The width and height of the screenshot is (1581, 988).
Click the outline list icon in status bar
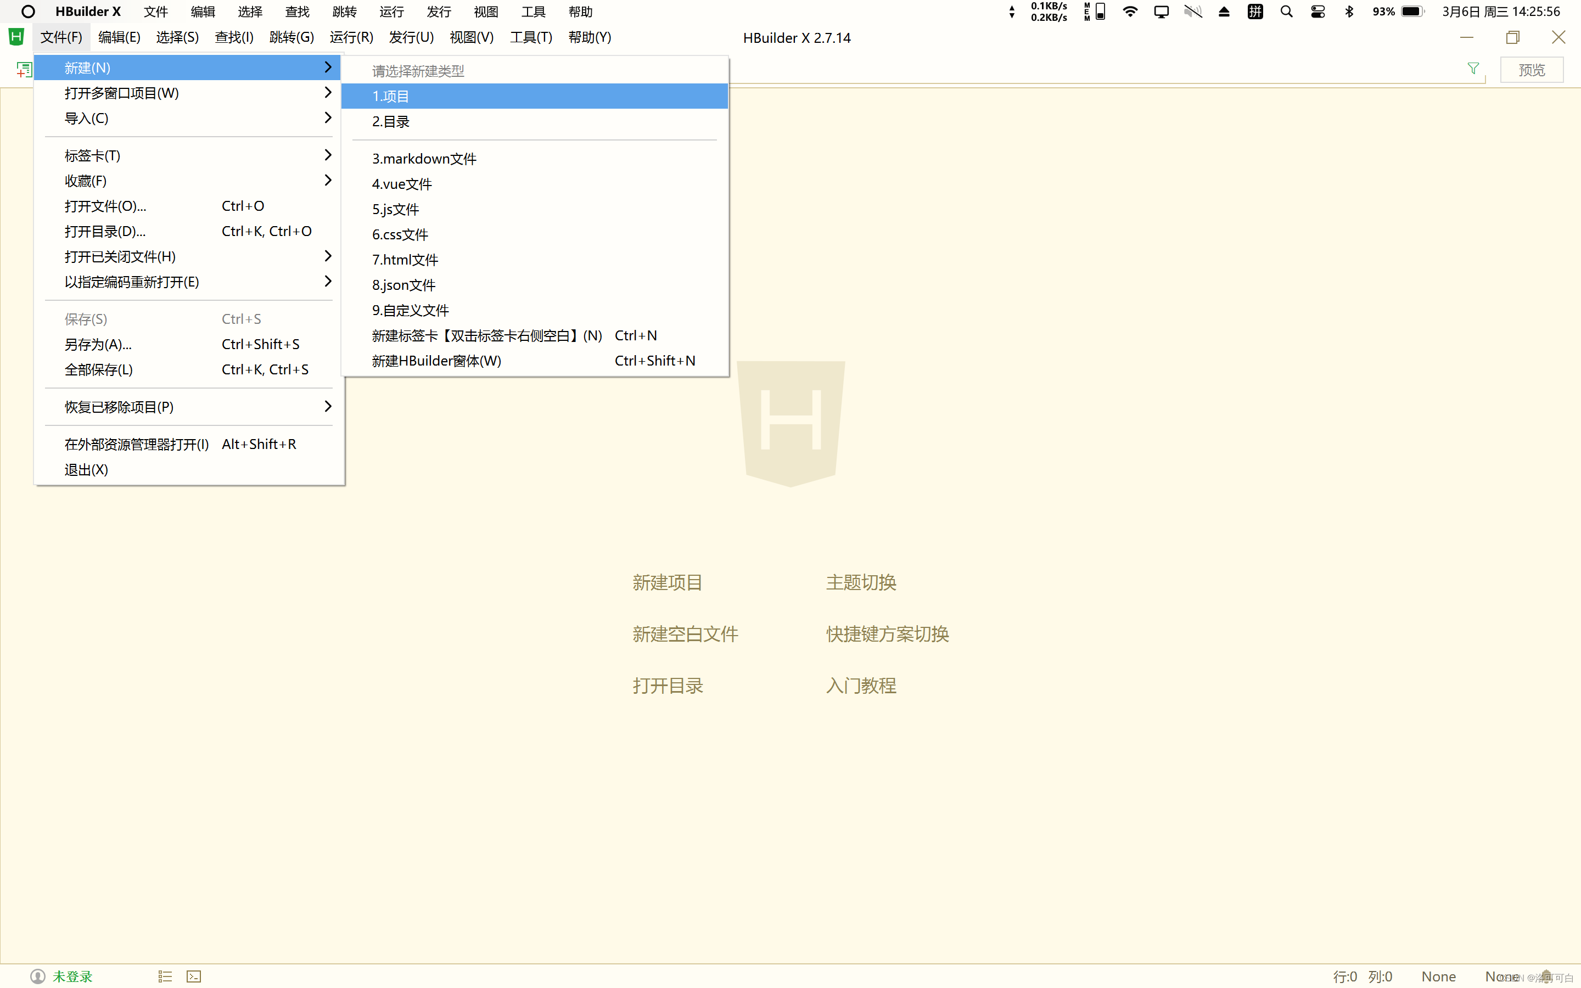pos(165,975)
